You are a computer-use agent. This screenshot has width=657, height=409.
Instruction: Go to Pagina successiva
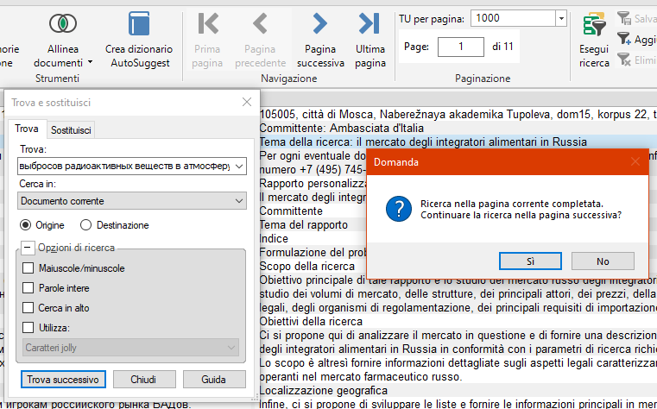click(x=320, y=41)
